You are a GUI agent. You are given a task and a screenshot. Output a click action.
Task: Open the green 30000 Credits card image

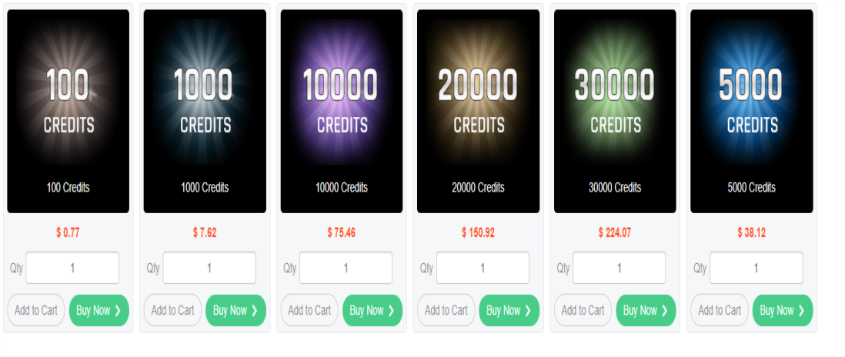click(615, 112)
